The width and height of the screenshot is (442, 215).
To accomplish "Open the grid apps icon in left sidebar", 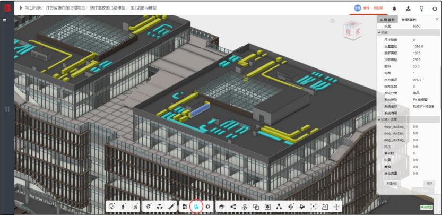I will (7, 109).
